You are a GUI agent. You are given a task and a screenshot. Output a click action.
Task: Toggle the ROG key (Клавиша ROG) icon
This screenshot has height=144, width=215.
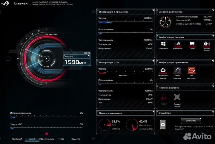tap(178, 44)
